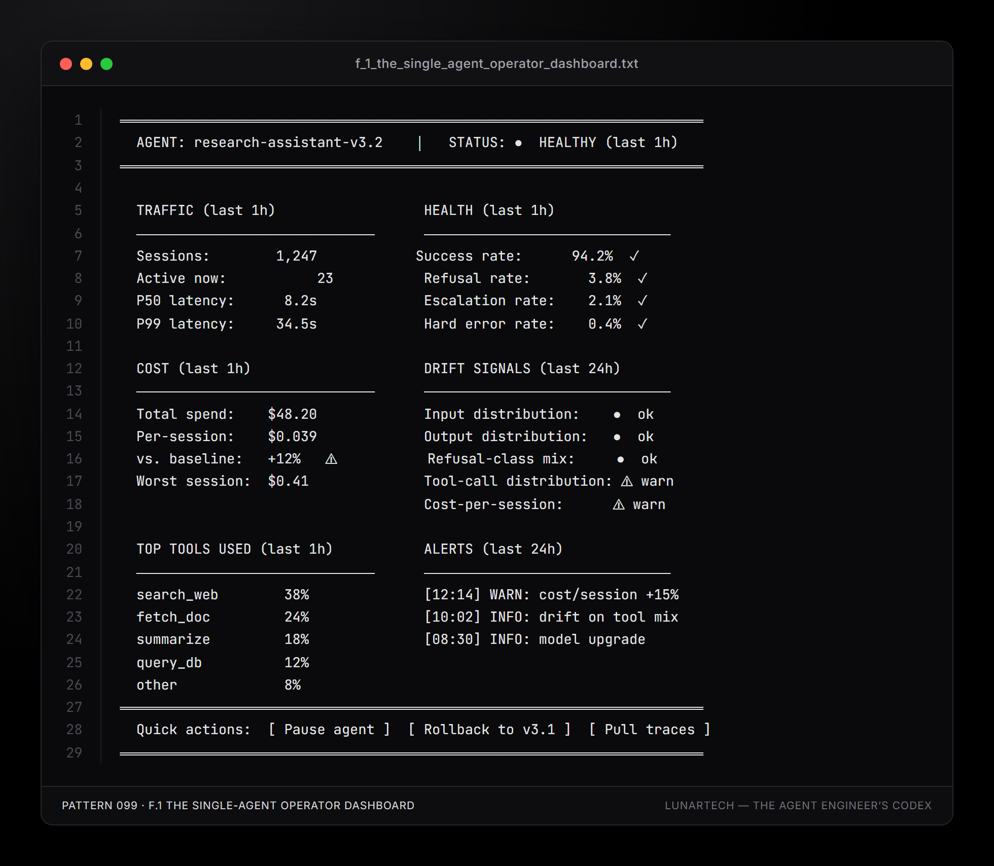Click the HEALTHY status indicator dot
This screenshot has height=866, width=994.
click(x=518, y=143)
